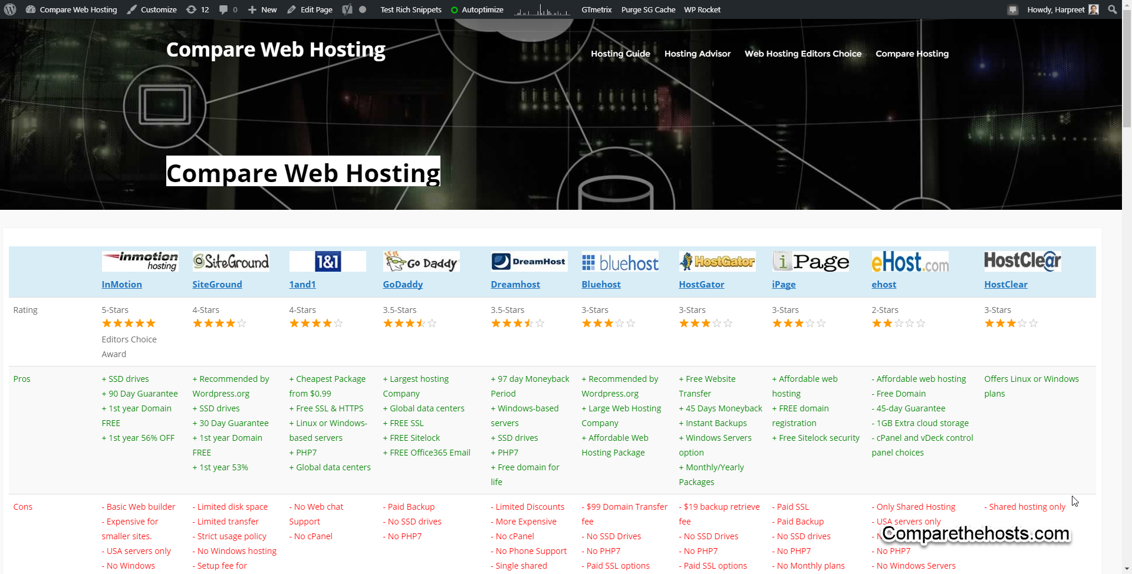Screen dimensions: 1132x574
Task: Open the Customize panel from the admin bar
Action: [x=152, y=9]
